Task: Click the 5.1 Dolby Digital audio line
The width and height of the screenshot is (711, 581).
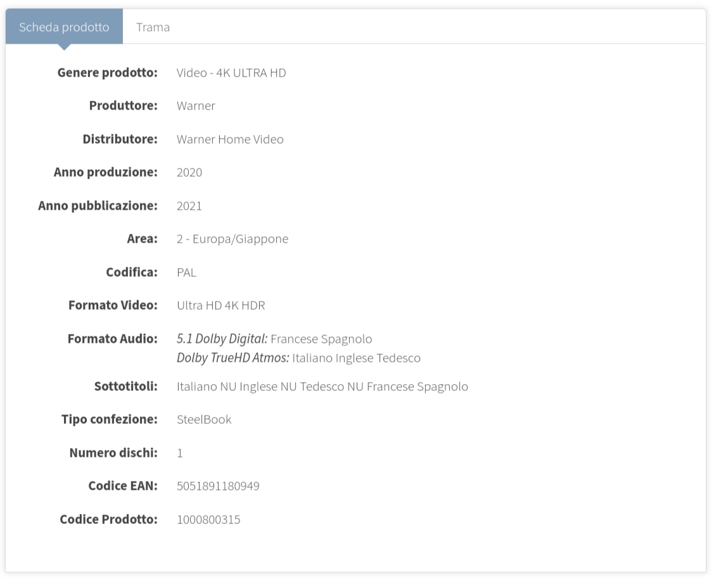Action: click(274, 339)
